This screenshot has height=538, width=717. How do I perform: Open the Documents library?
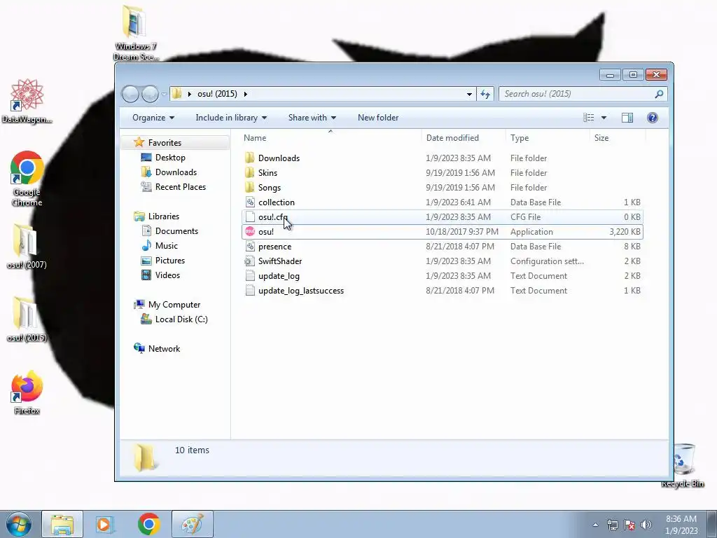176,231
